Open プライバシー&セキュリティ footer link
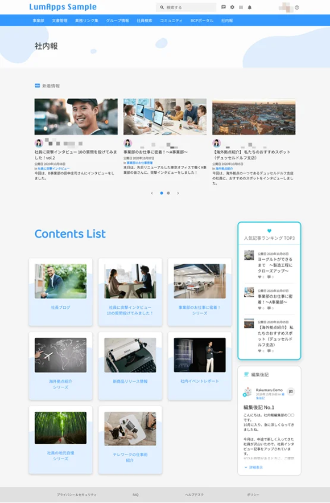Screen dimensions: 330x503 click(x=77, y=495)
